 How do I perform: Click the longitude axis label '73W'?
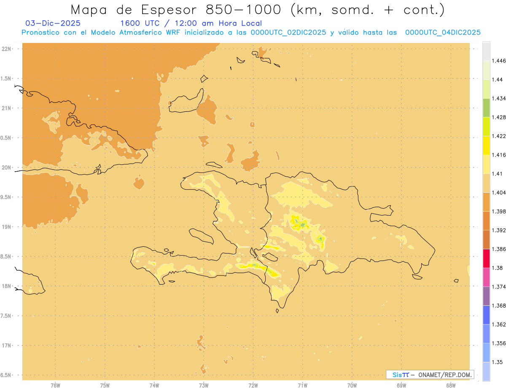point(204,385)
